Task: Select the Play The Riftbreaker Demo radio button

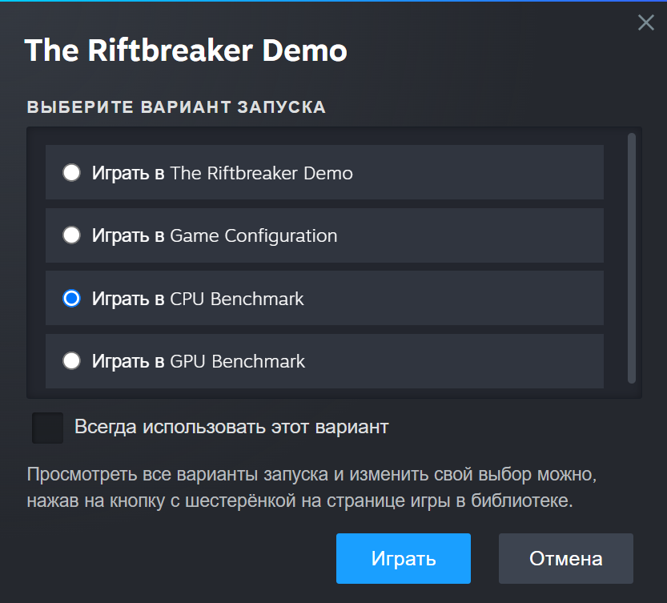Action: 71,173
